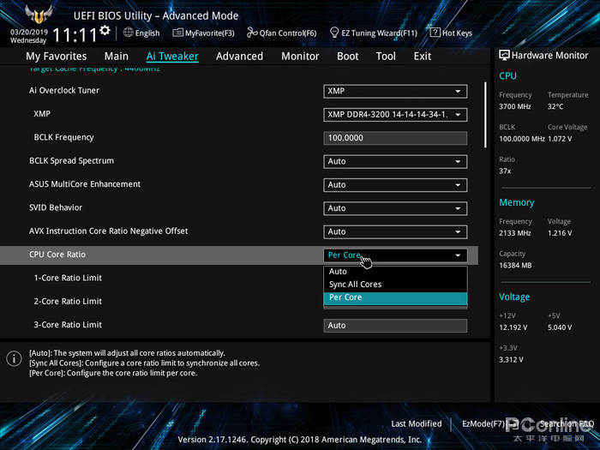Click the 1.072 V core voltage value

(560, 139)
